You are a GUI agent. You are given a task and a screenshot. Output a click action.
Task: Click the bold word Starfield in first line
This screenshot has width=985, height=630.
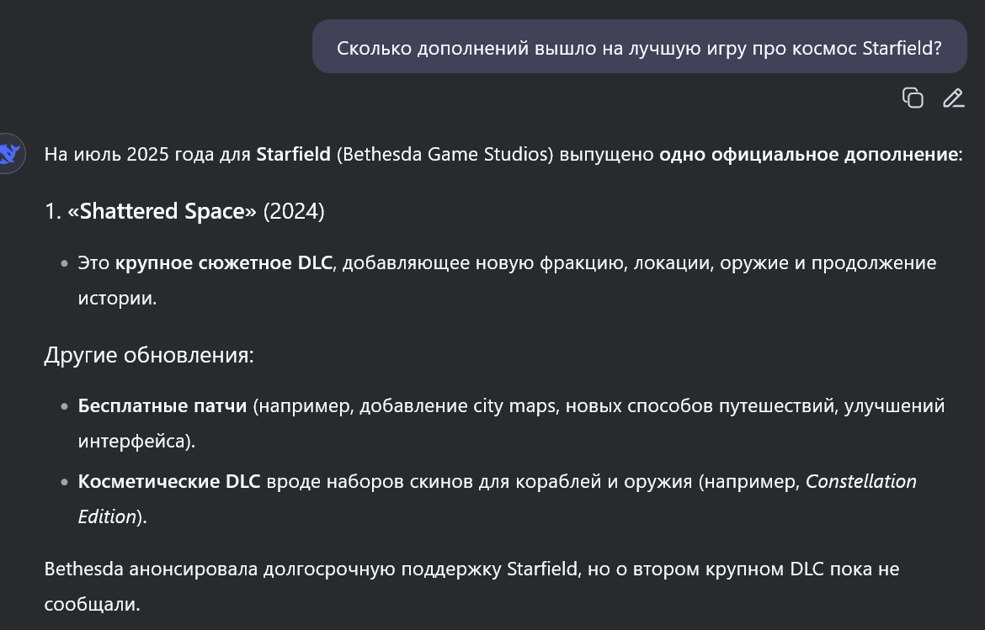tap(293, 155)
